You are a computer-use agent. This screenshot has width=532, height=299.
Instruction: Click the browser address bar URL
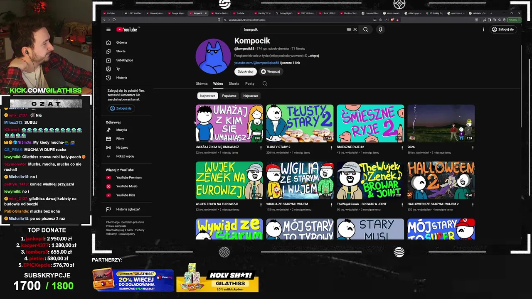pos(247,20)
